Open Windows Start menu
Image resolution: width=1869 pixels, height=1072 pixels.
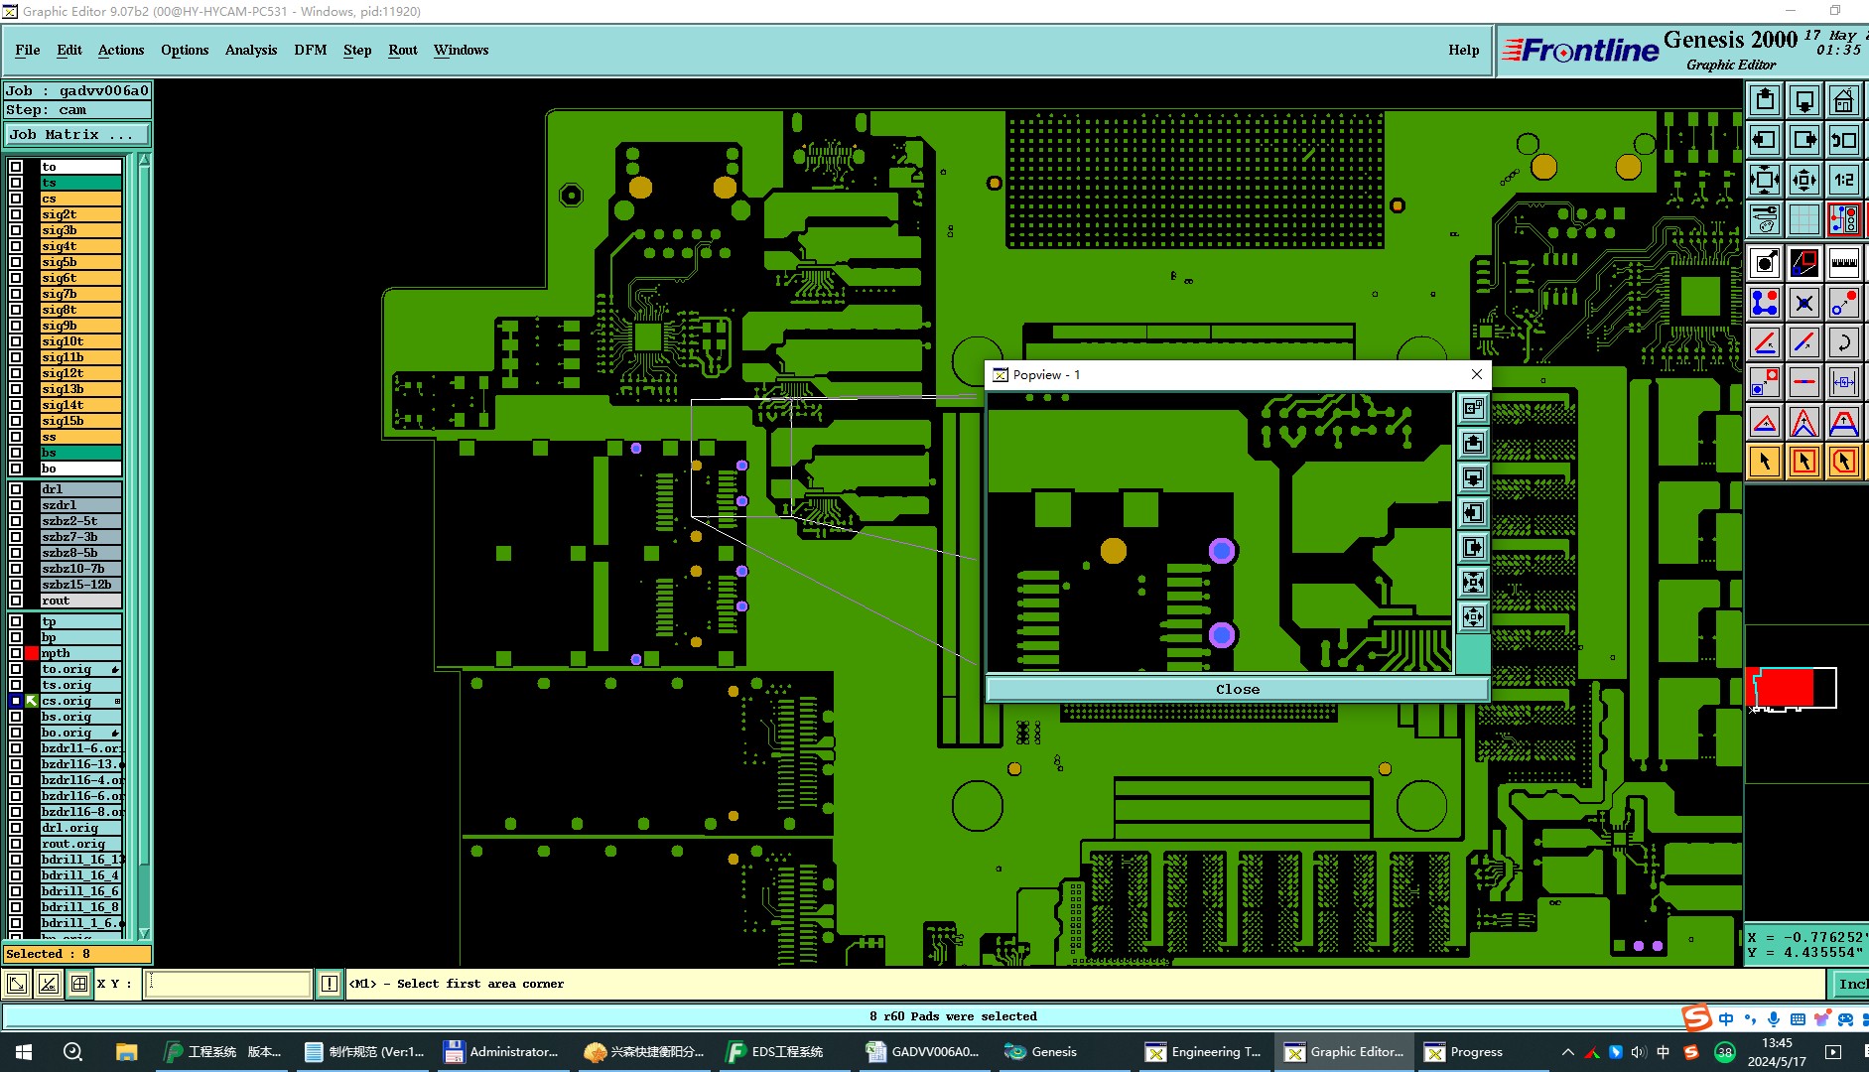point(24,1052)
